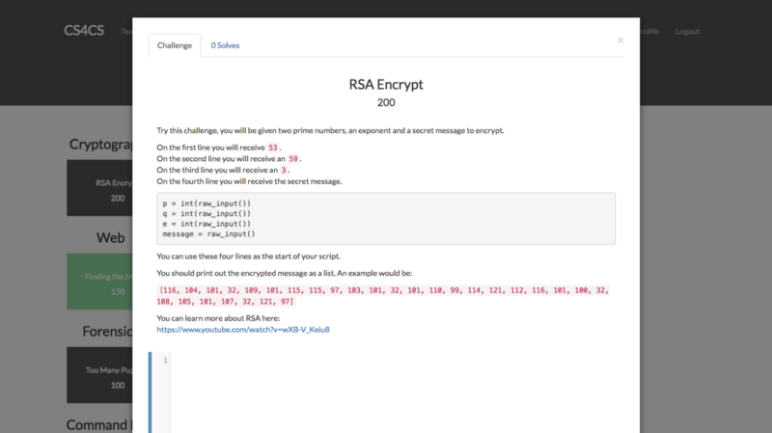Open the YouTube RSA video link
The height and width of the screenshot is (433, 772).
click(x=243, y=330)
